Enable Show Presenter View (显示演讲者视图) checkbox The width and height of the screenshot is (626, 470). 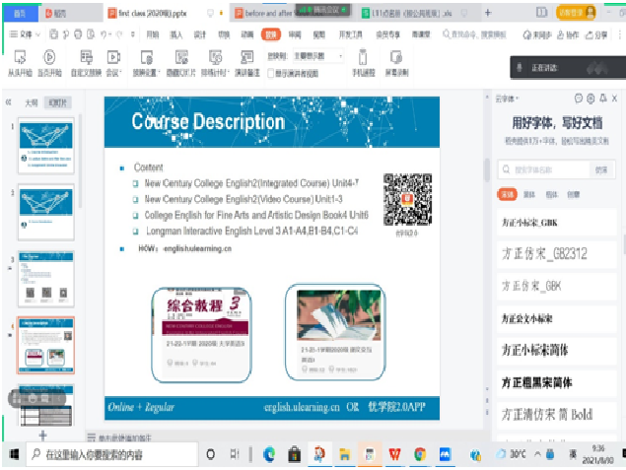(x=270, y=74)
